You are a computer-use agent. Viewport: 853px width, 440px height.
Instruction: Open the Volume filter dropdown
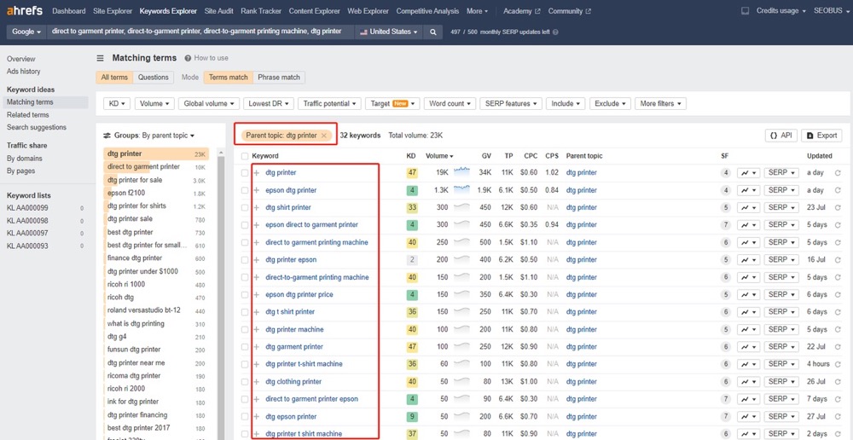coord(154,103)
